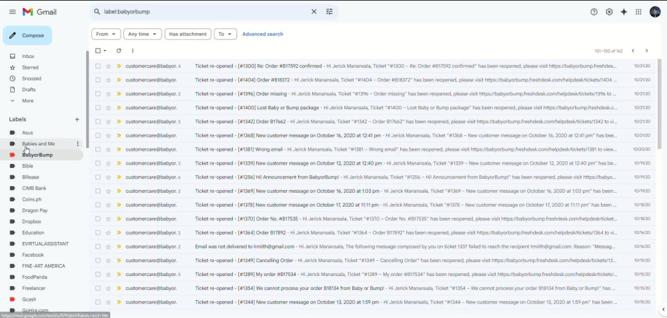The height and width of the screenshot is (318, 667).
Task: Star the Wrong email #1381 message
Action: pos(109,149)
